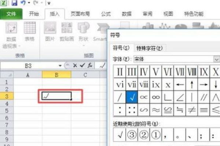This screenshot has height=146, width=220.
Task: Select the highlighted checkmark √ symbol
Action: click(x=132, y=97)
